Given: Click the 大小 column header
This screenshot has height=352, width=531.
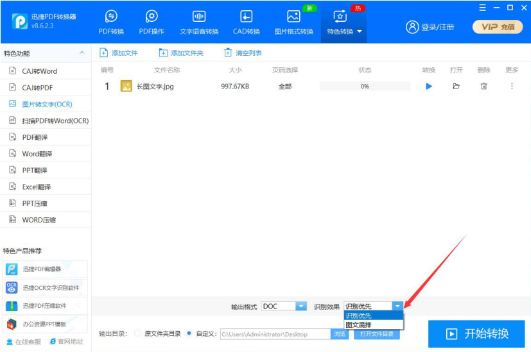Looking at the screenshot, I should click(x=235, y=70).
